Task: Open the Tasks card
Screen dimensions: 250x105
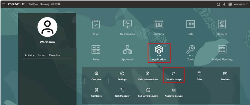Action: pyautogui.click(x=96, y=28)
